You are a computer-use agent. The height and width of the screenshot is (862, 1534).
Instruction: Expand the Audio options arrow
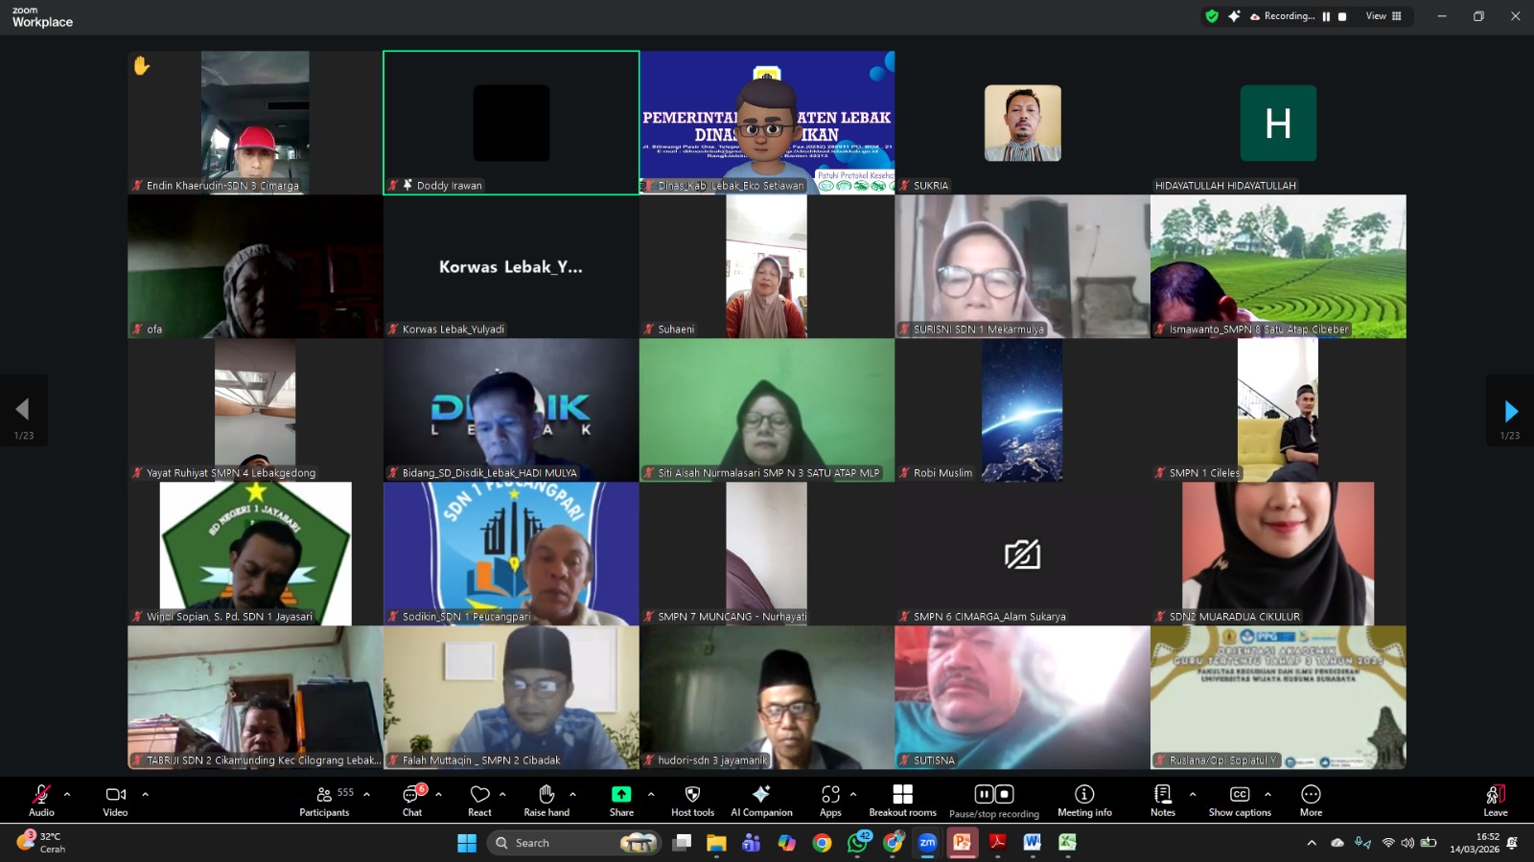[x=67, y=794]
